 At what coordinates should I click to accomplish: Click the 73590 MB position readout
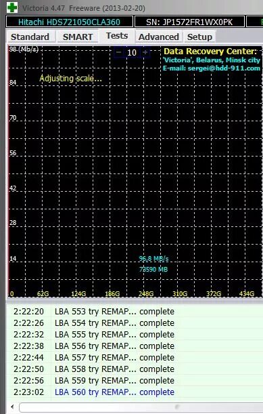point(153,269)
